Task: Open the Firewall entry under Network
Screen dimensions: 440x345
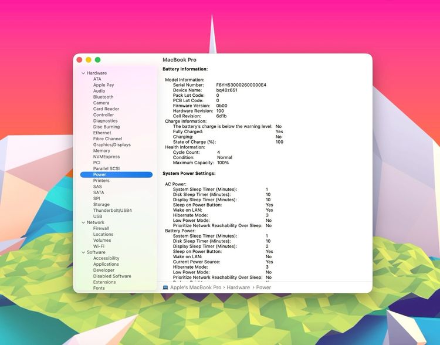Action: click(101, 228)
